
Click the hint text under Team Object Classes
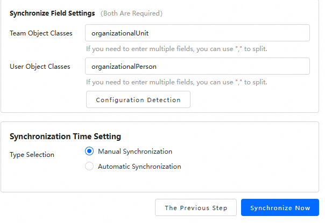pyautogui.click(x=176, y=49)
